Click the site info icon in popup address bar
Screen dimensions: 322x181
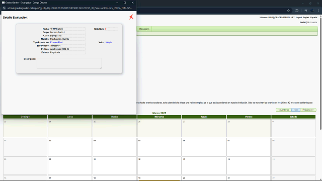pos(4,8)
